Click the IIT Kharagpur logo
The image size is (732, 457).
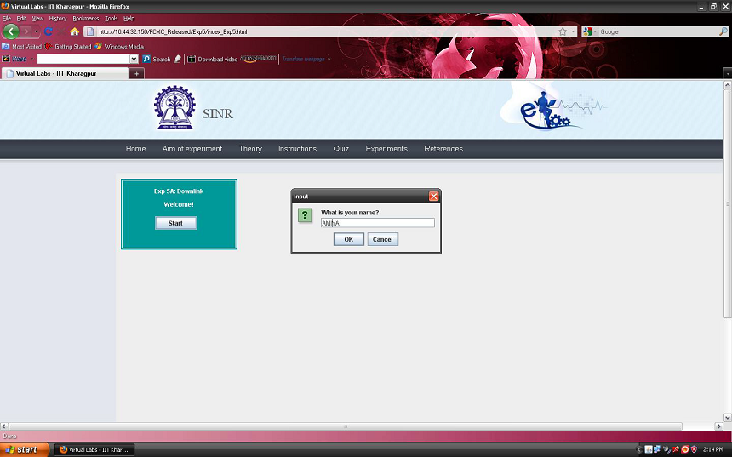(x=174, y=109)
